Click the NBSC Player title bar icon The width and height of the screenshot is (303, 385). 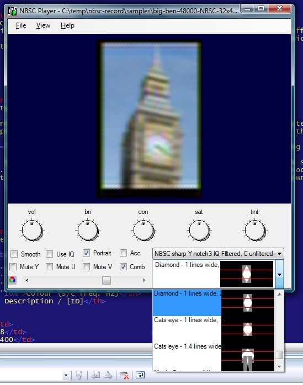[x=12, y=11]
